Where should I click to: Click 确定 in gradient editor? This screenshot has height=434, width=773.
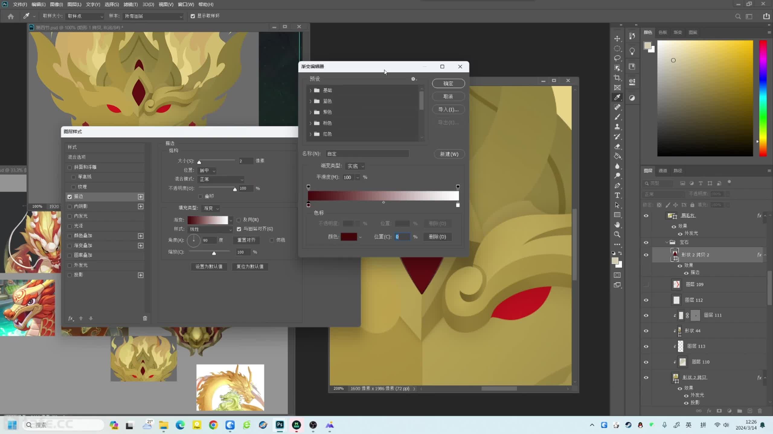click(x=448, y=83)
